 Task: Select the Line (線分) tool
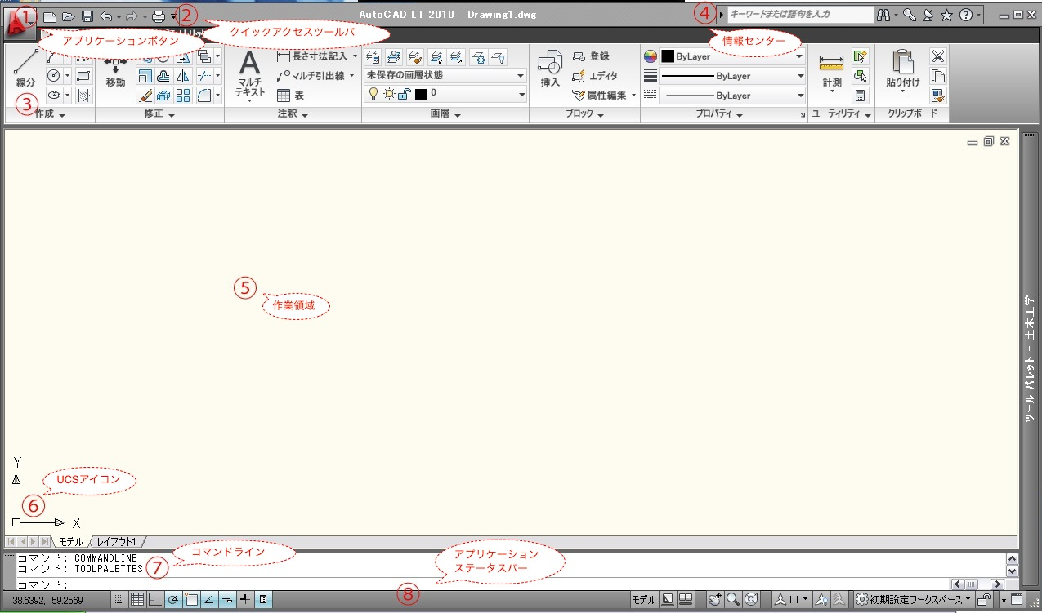coord(25,67)
